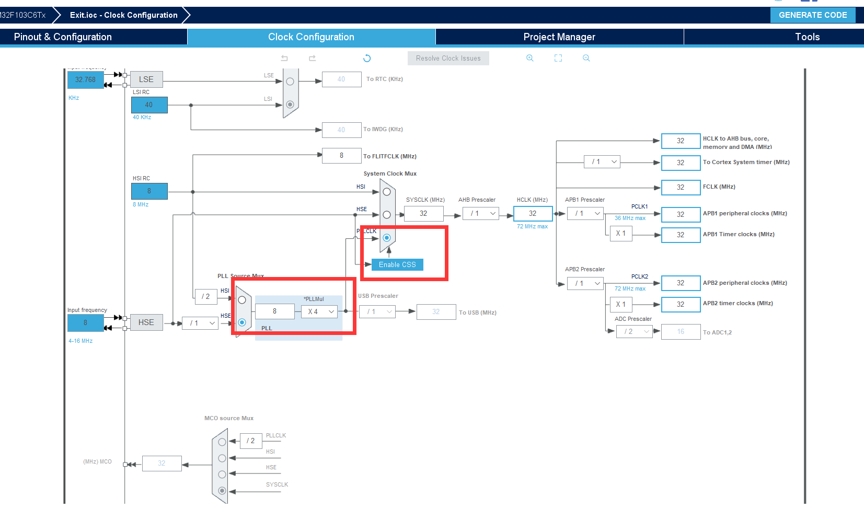Zoom in on the clock diagram

coord(530,58)
